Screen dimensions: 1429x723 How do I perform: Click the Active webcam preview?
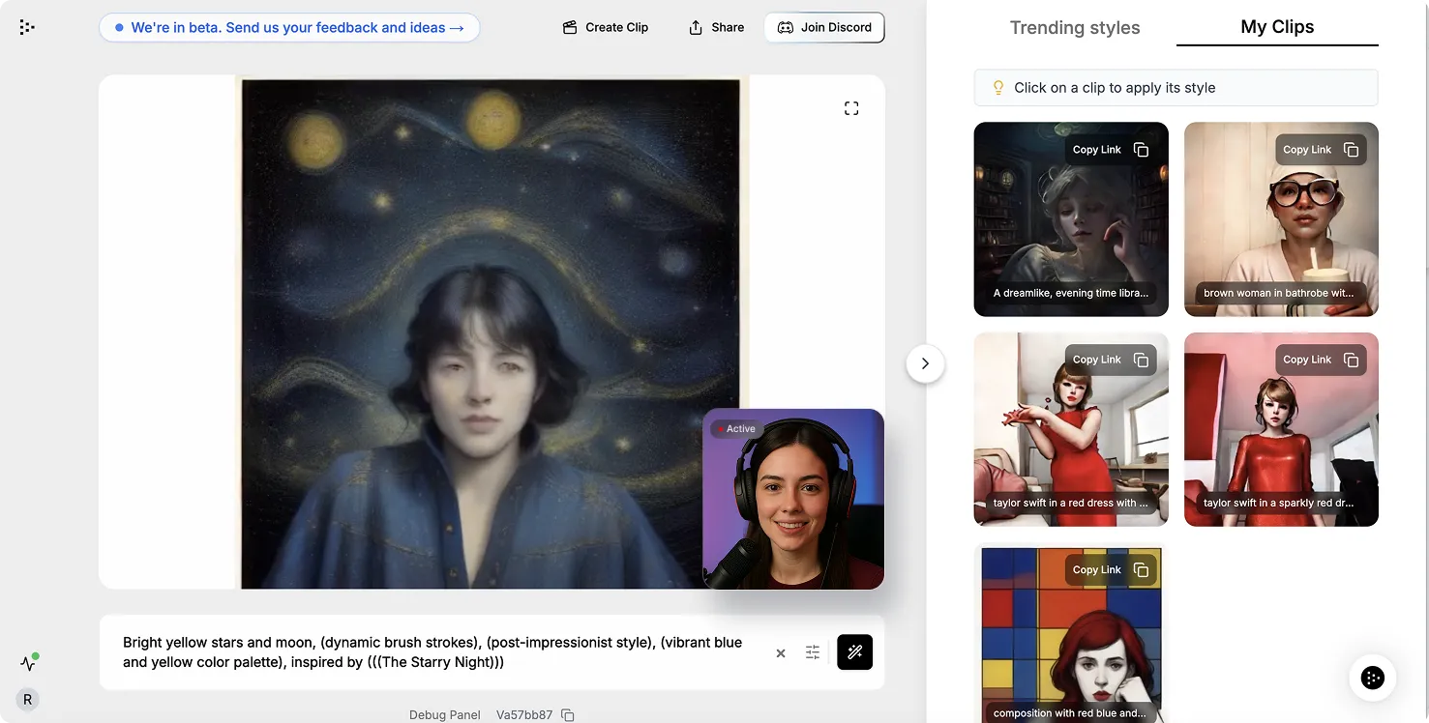tap(793, 499)
